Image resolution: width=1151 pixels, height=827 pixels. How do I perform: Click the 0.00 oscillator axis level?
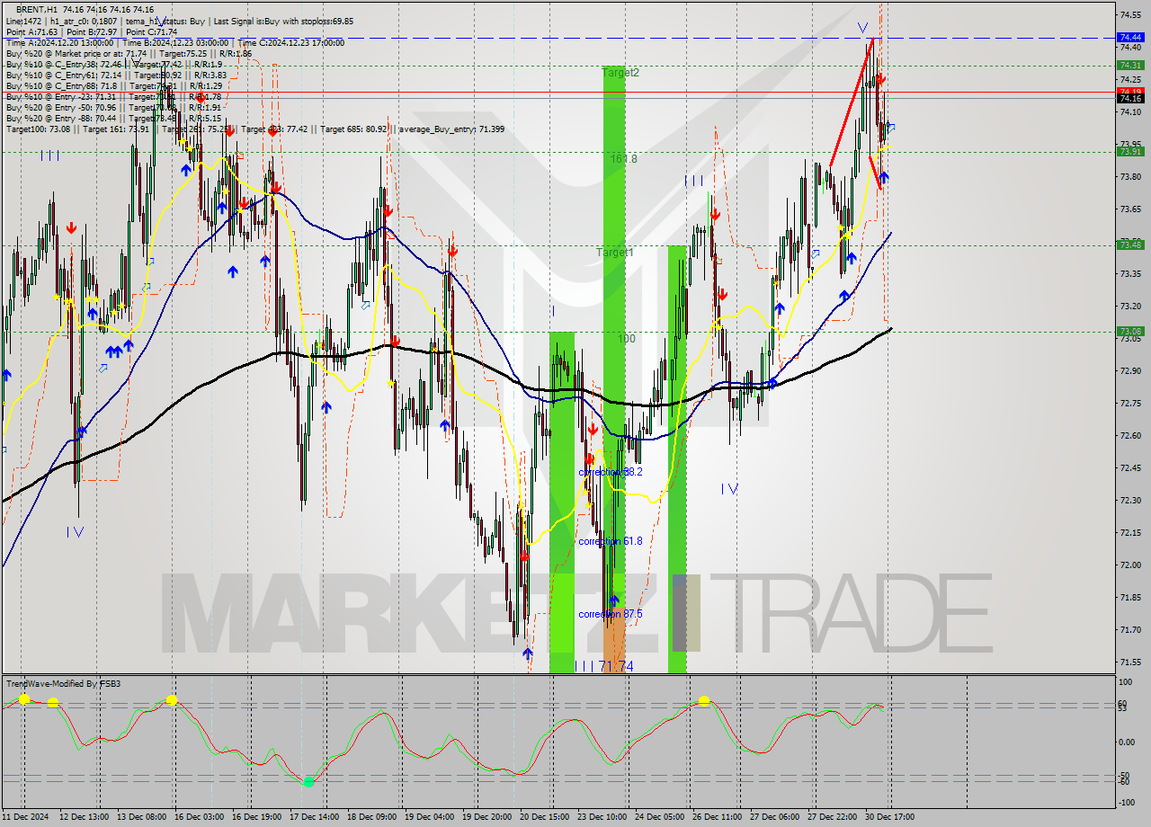[x=1128, y=742]
